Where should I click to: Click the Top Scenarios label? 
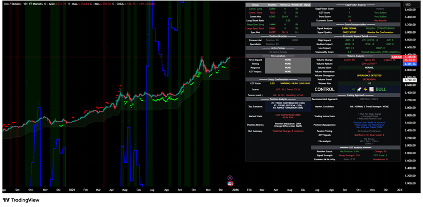255,106
